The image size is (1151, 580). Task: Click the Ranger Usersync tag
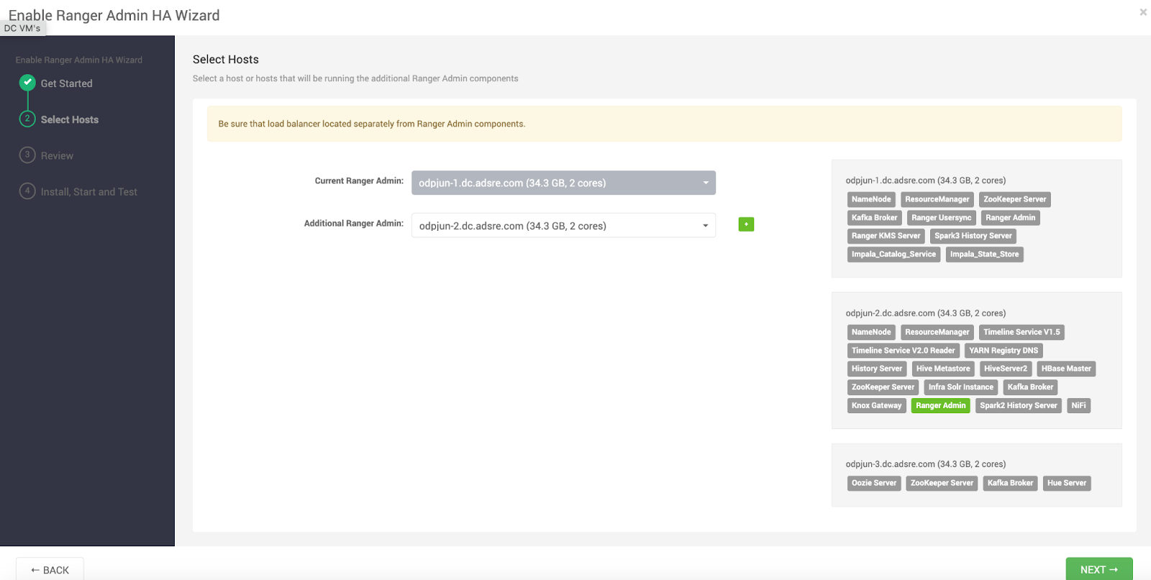tap(941, 218)
